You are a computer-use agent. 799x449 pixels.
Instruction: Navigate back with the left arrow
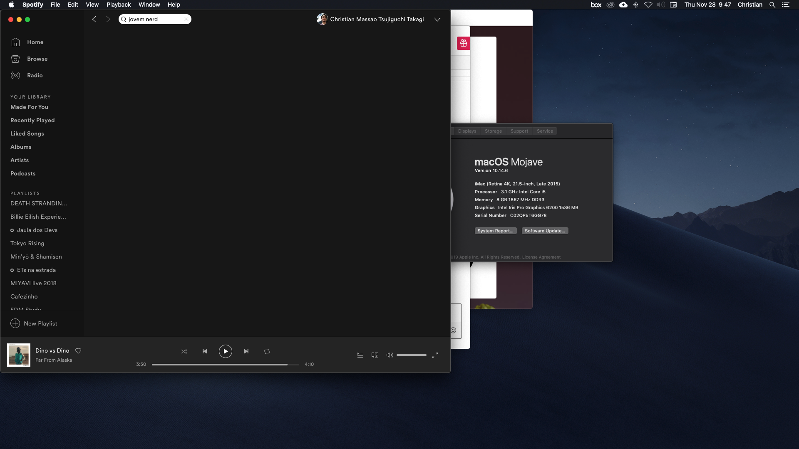tap(94, 19)
